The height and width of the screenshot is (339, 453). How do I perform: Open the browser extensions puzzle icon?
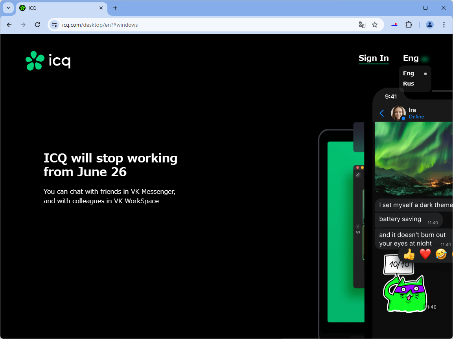point(409,24)
